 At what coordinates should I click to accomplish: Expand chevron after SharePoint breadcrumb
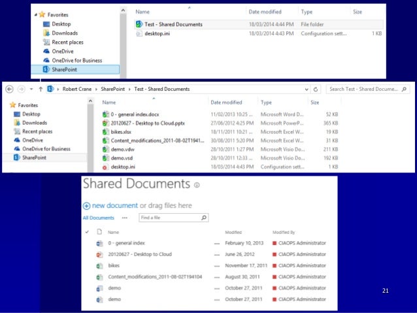tap(129, 89)
